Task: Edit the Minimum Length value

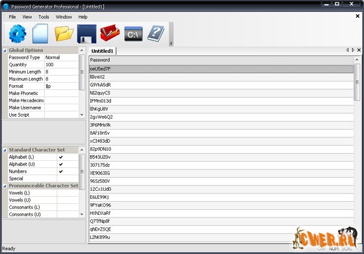Action: pyautogui.click(x=61, y=72)
